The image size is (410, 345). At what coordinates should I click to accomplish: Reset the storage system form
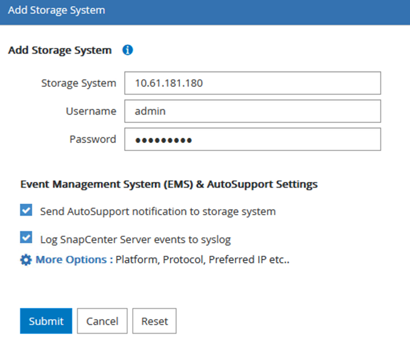click(x=154, y=321)
